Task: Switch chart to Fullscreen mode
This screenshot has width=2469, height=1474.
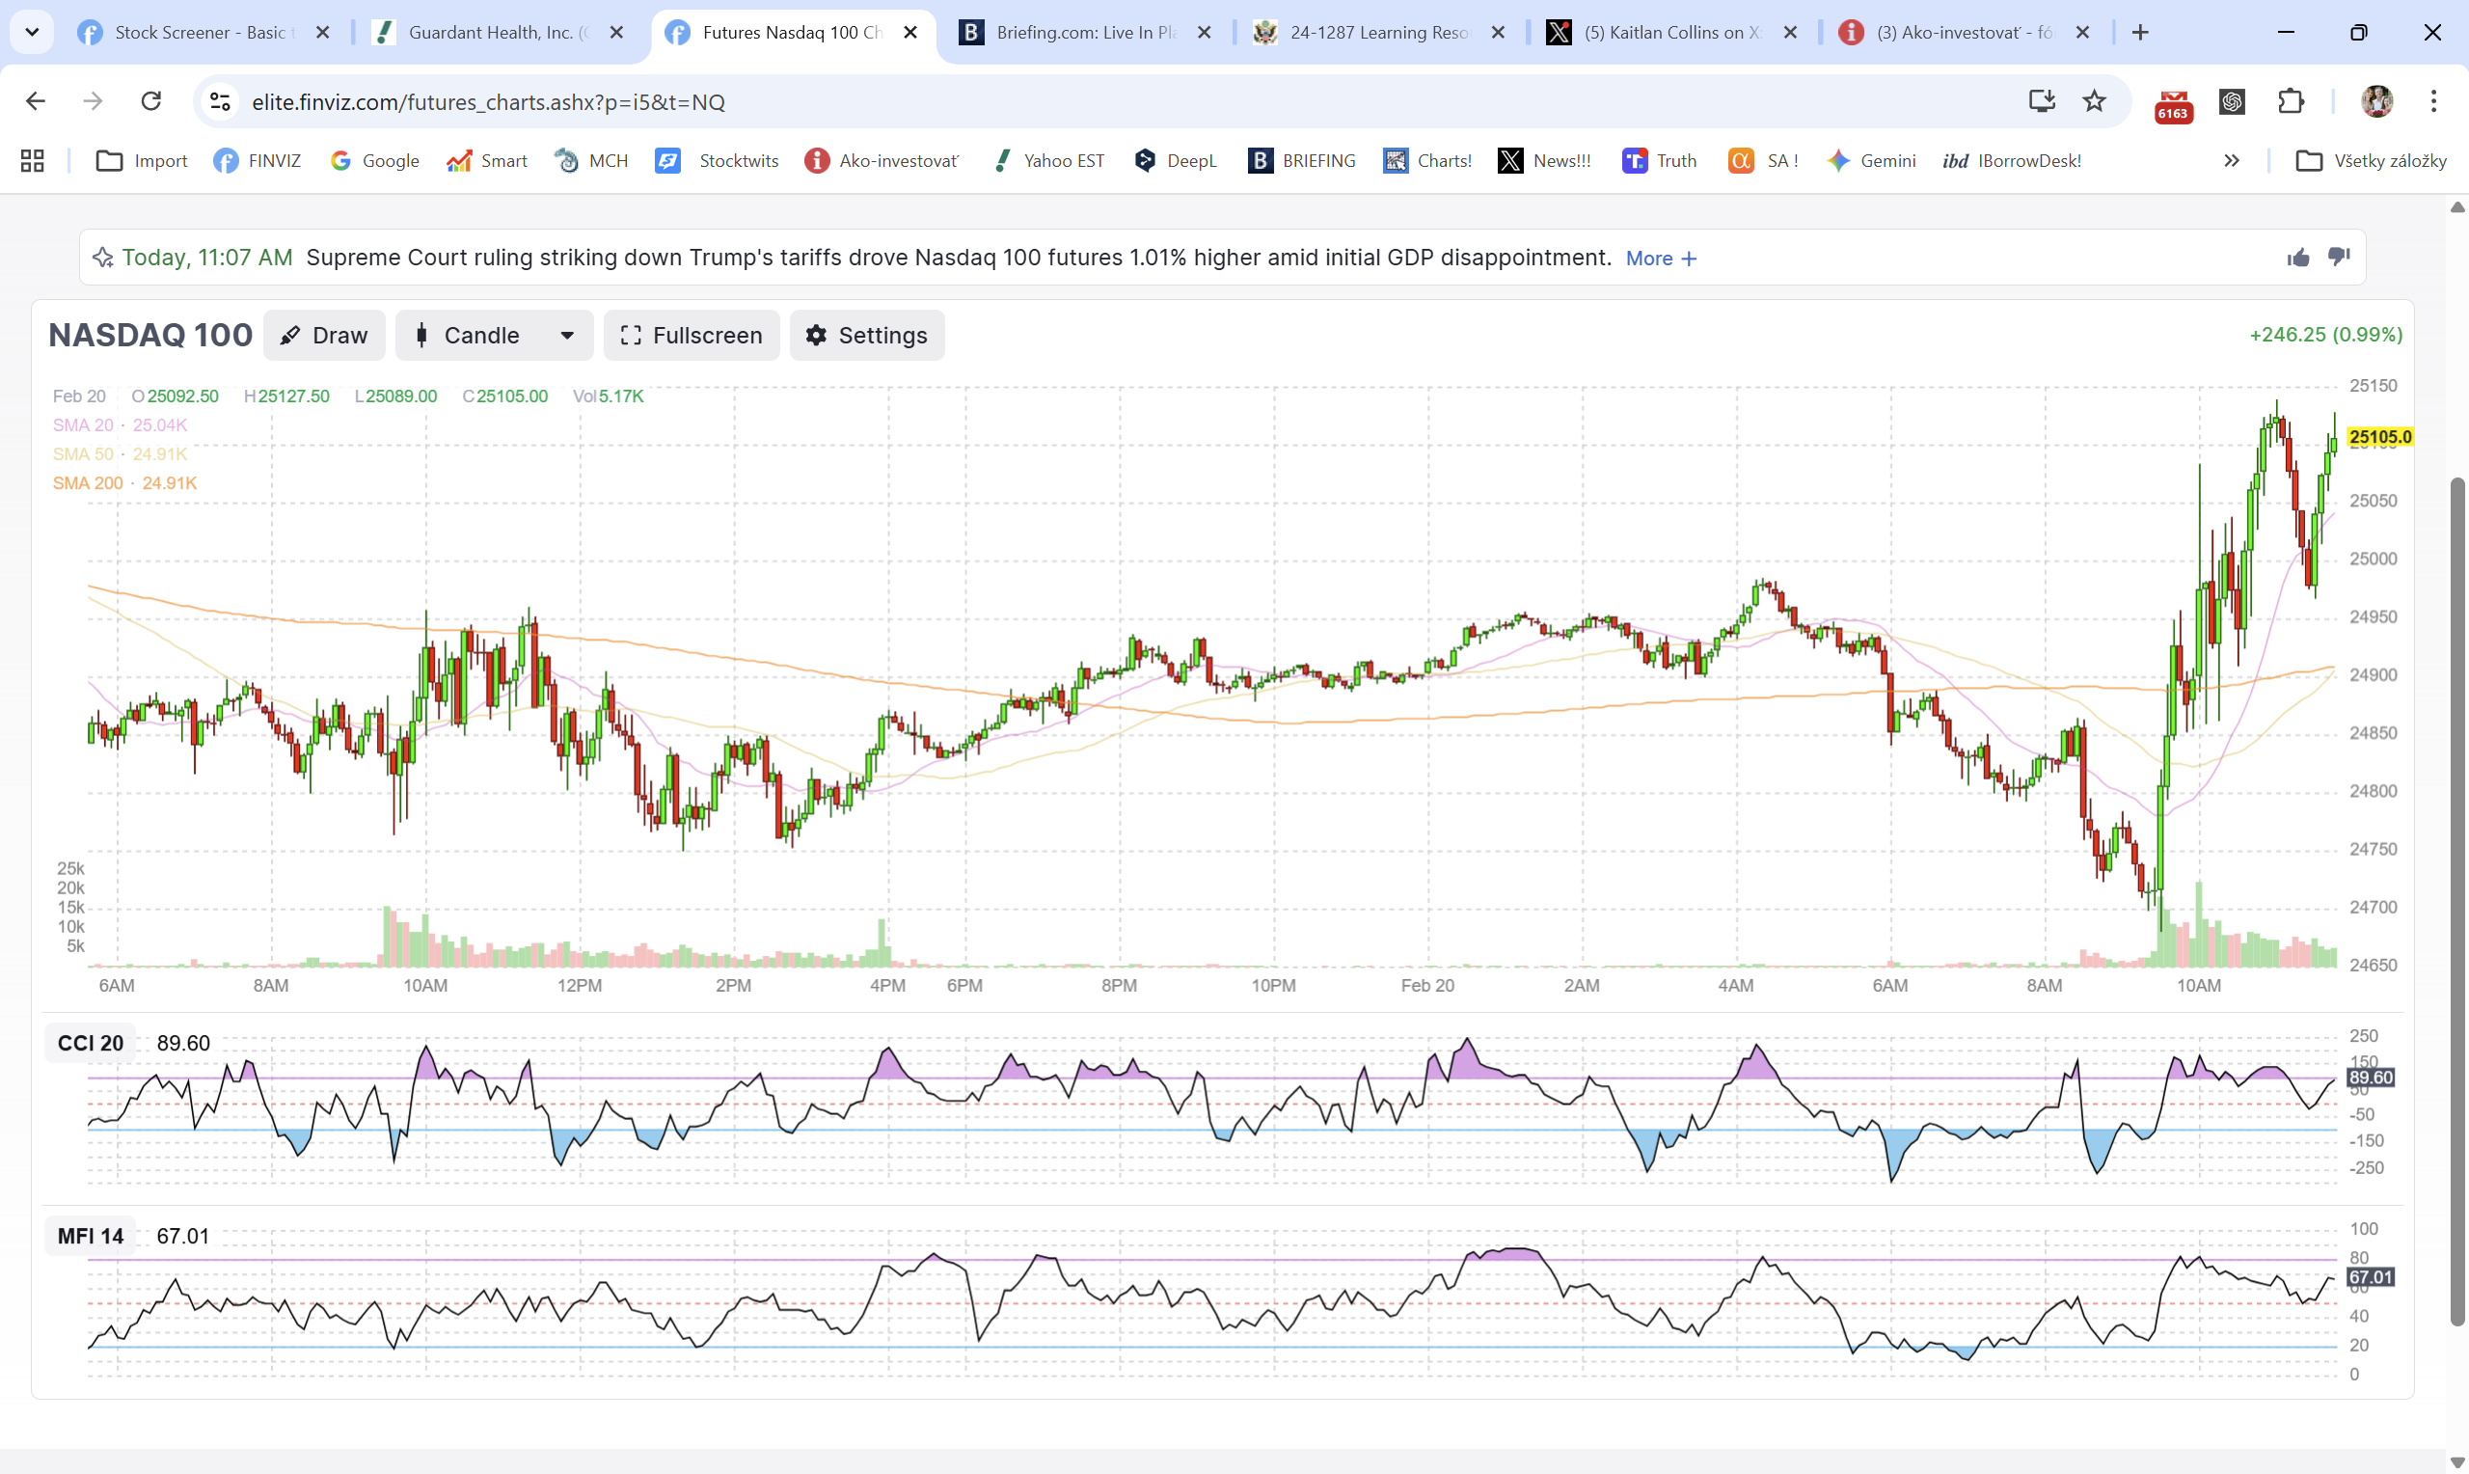Action: point(692,336)
